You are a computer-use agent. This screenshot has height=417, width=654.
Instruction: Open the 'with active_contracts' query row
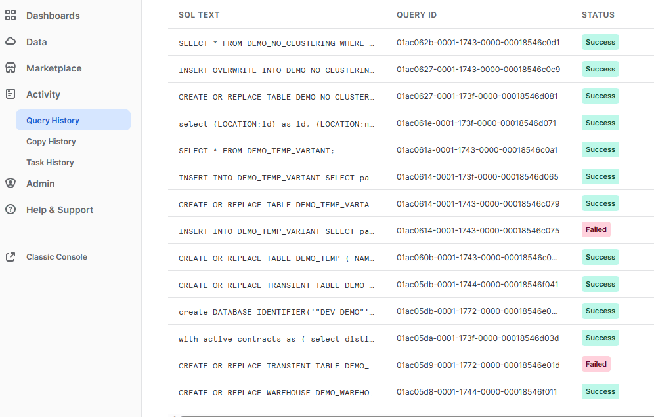pyautogui.click(x=276, y=338)
